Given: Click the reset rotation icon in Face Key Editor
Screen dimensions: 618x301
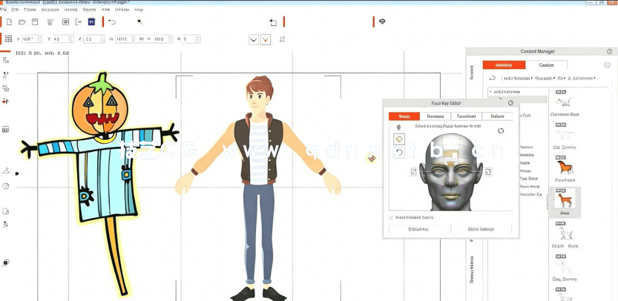Looking at the screenshot, I should point(399,153).
